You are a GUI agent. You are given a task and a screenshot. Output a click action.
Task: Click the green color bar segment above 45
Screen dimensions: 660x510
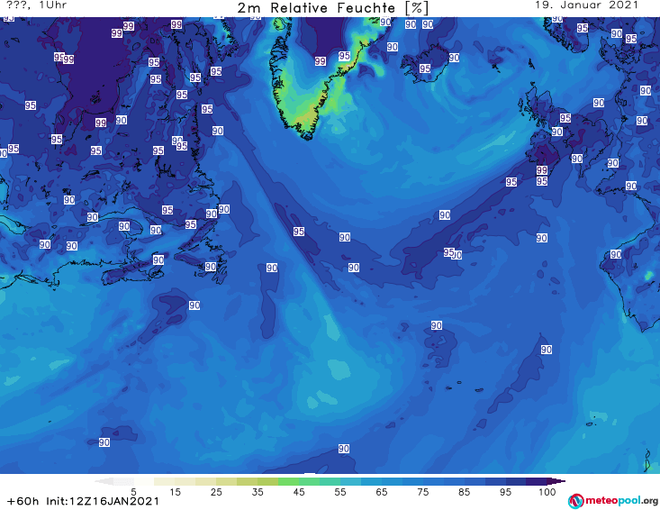pos(288,481)
